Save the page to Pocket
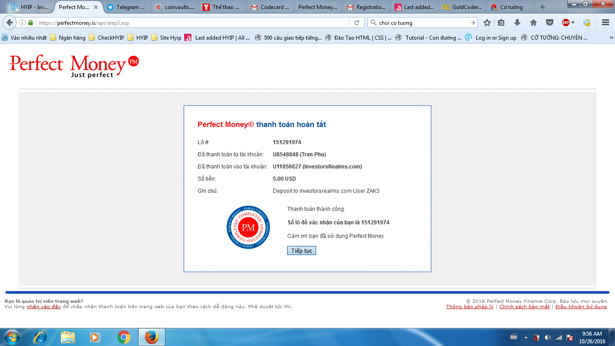This screenshot has height=346, width=615. click(550, 23)
